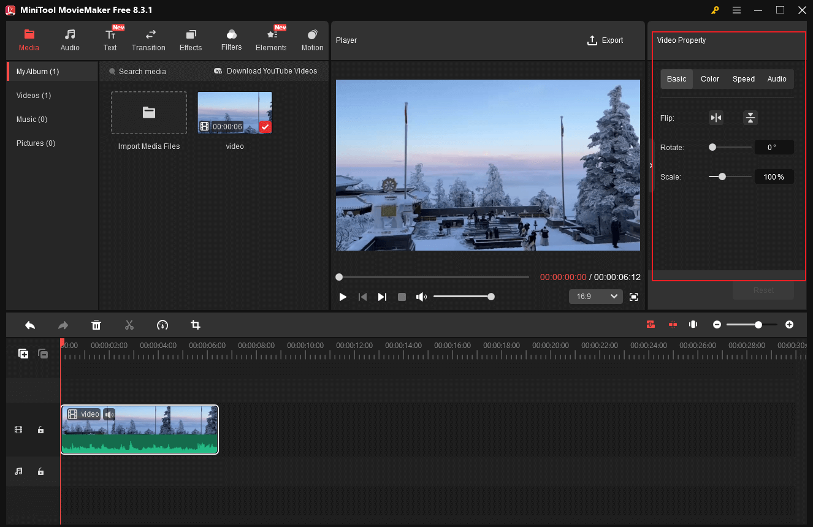Select the Effects panel
The width and height of the screenshot is (813, 527).
click(x=190, y=40)
